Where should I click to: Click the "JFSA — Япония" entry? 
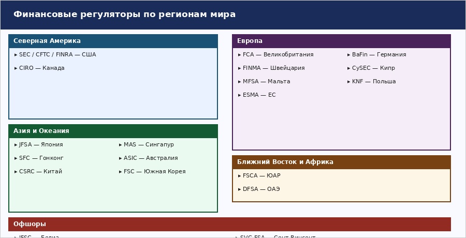click(x=39, y=145)
